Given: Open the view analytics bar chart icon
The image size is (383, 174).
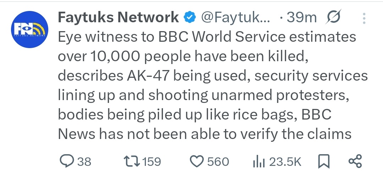Looking at the screenshot, I should click(259, 162).
